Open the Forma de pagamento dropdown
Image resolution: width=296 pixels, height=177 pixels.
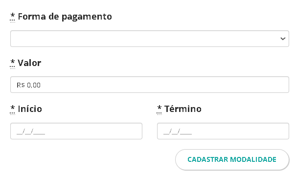click(150, 39)
